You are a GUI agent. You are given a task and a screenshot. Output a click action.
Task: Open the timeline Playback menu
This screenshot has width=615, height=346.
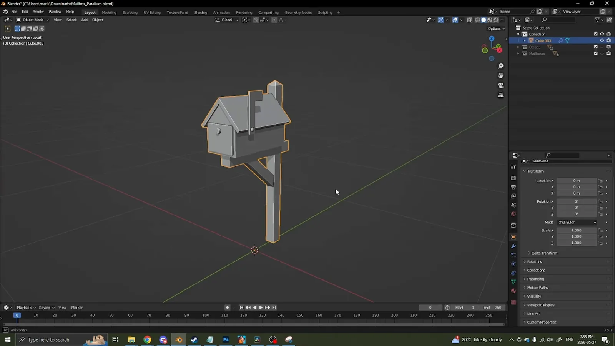click(26, 308)
